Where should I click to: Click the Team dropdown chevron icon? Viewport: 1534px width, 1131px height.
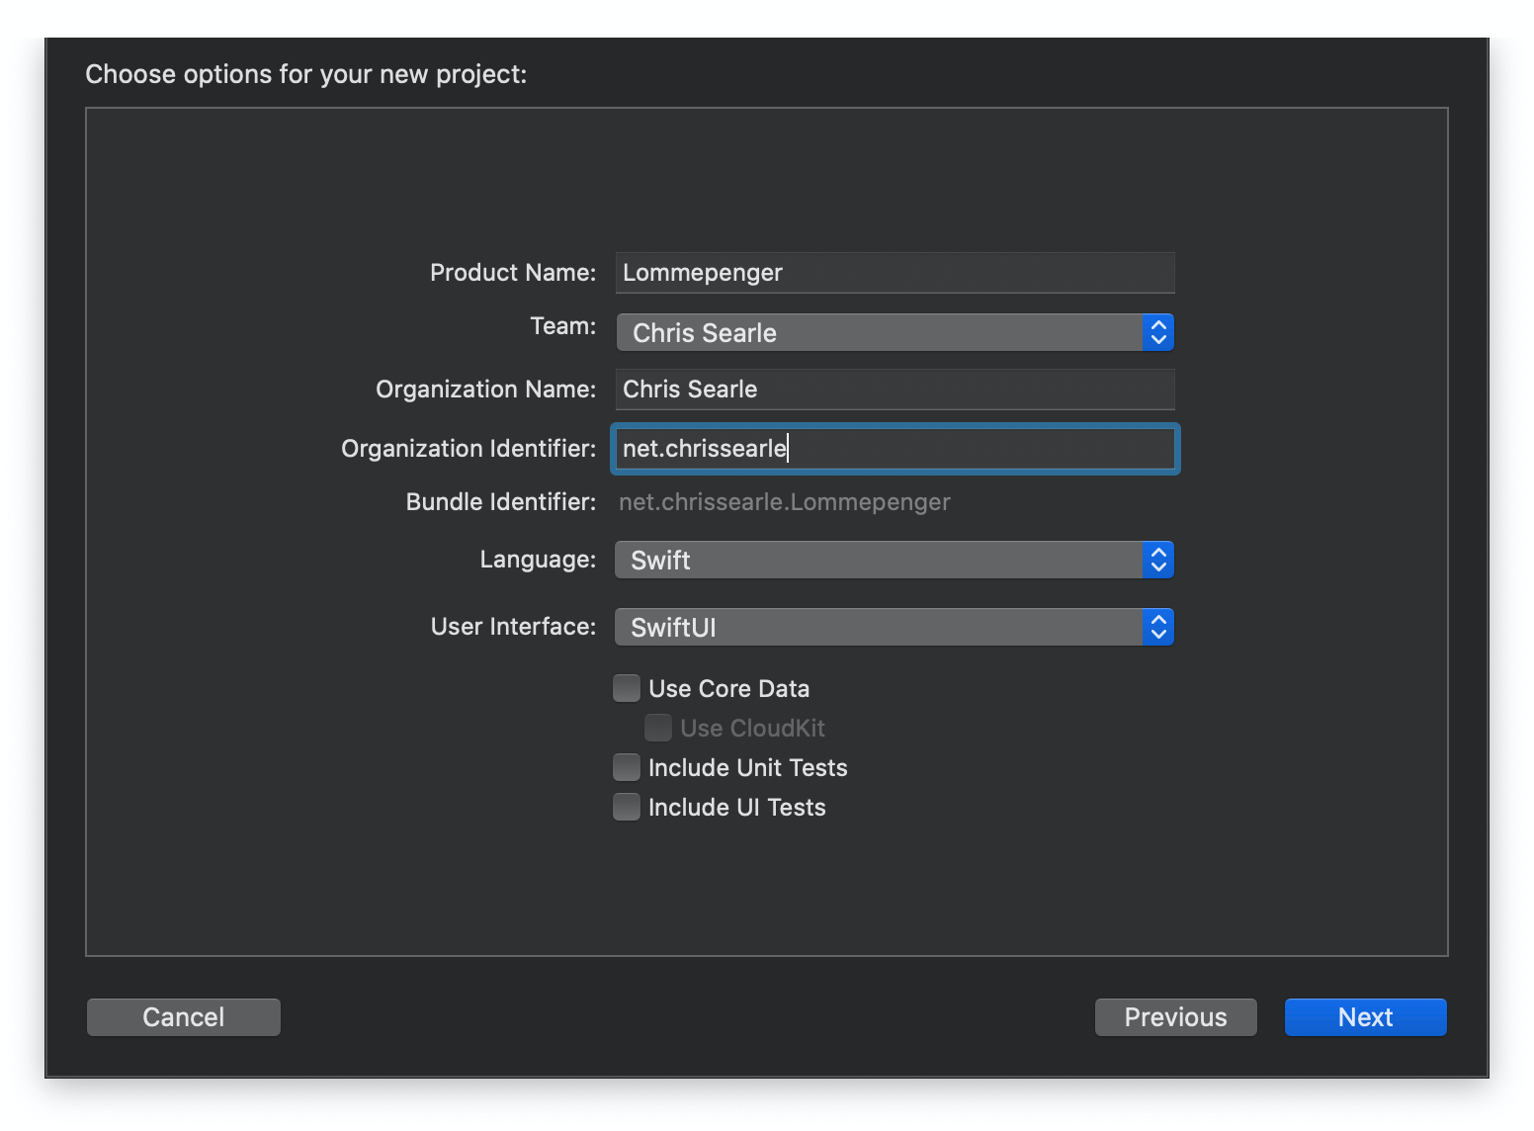coord(1157,332)
